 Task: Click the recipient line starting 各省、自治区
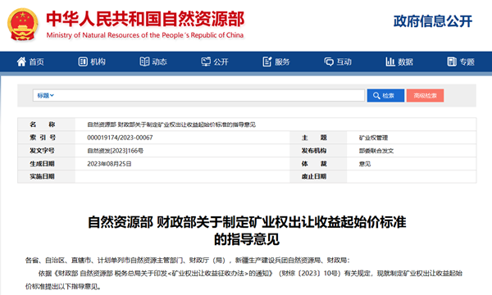tap(187, 261)
